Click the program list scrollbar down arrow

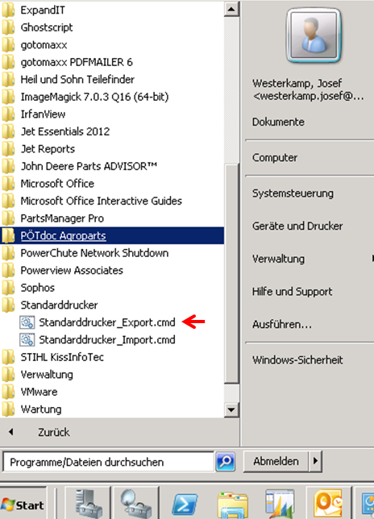coord(231,409)
